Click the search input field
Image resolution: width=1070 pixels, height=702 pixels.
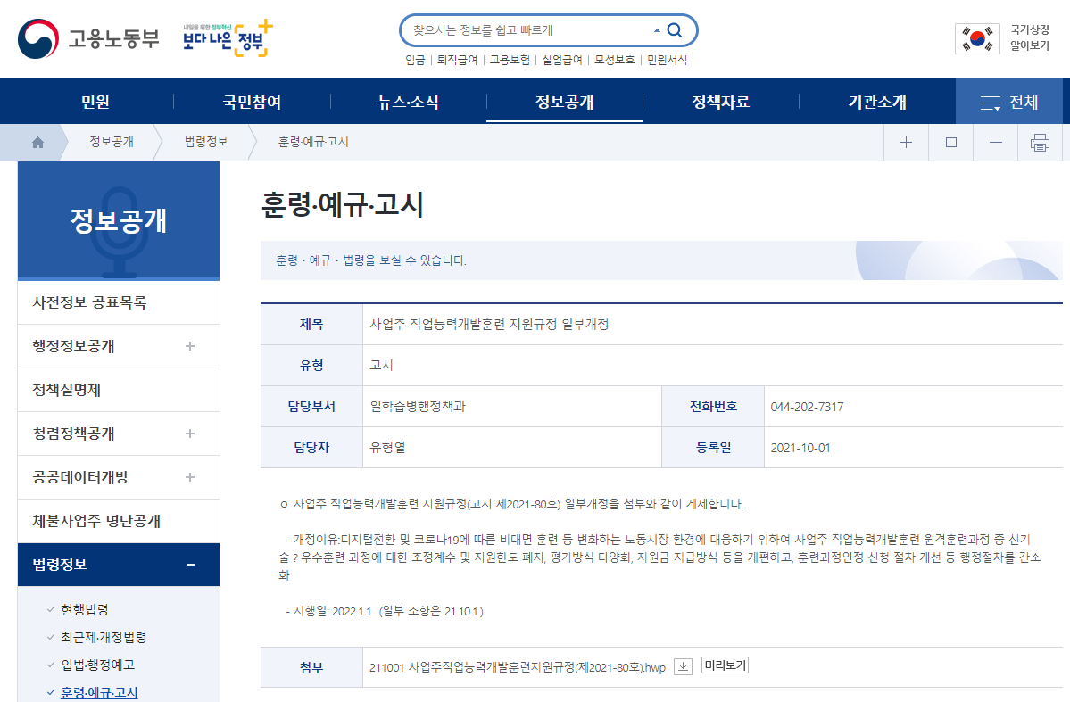(x=527, y=30)
